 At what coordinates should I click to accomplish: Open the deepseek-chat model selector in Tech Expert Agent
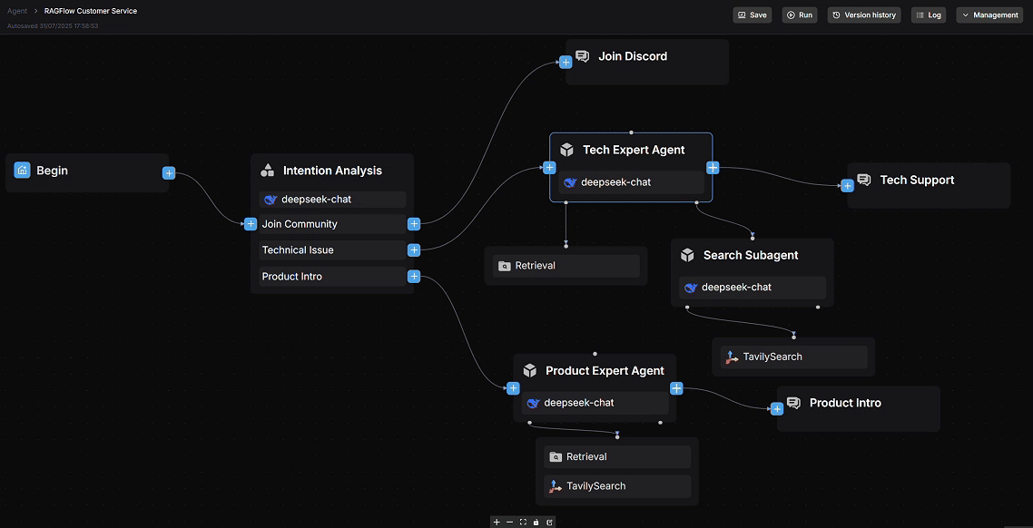(629, 181)
